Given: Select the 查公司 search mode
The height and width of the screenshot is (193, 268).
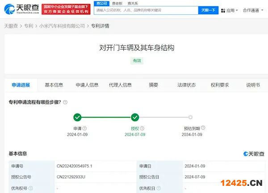Looking at the screenshot, I should (x=101, y=3).
